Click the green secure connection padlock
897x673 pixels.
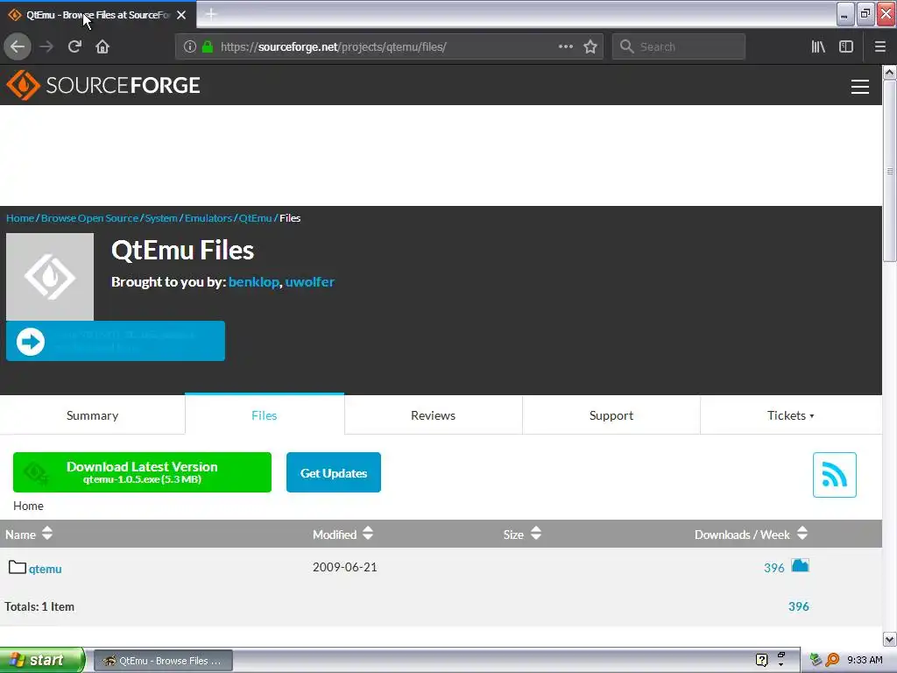click(x=208, y=46)
